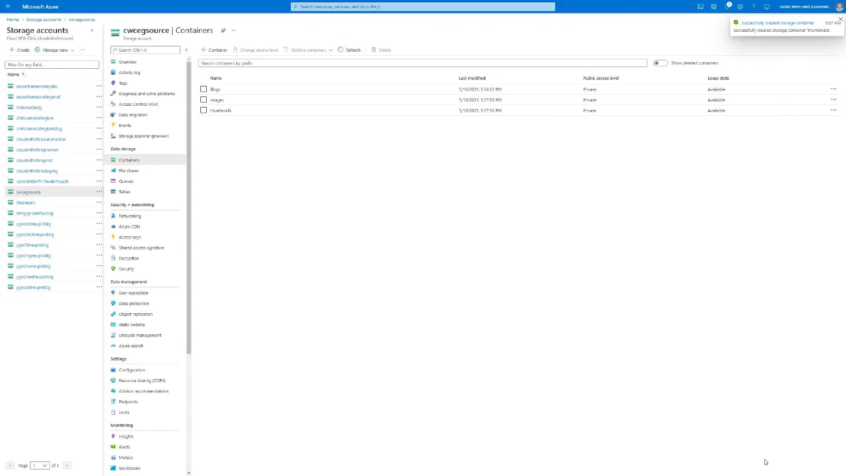Screen dimensions: 846x476
Task: Open Metrics under Monitoring
Action: coord(126,457)
